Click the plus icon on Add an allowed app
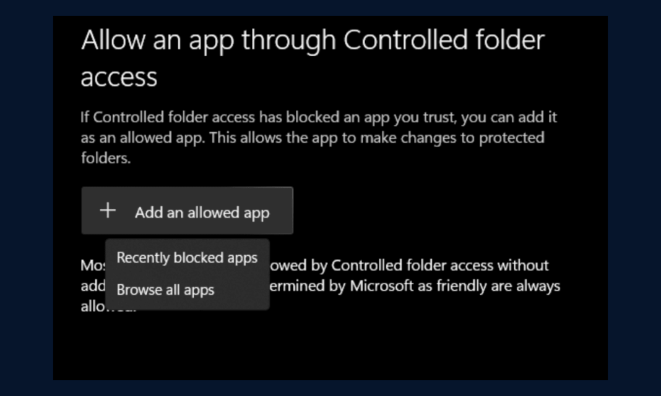This screenshot has width=661, height=396. (108, 211)
